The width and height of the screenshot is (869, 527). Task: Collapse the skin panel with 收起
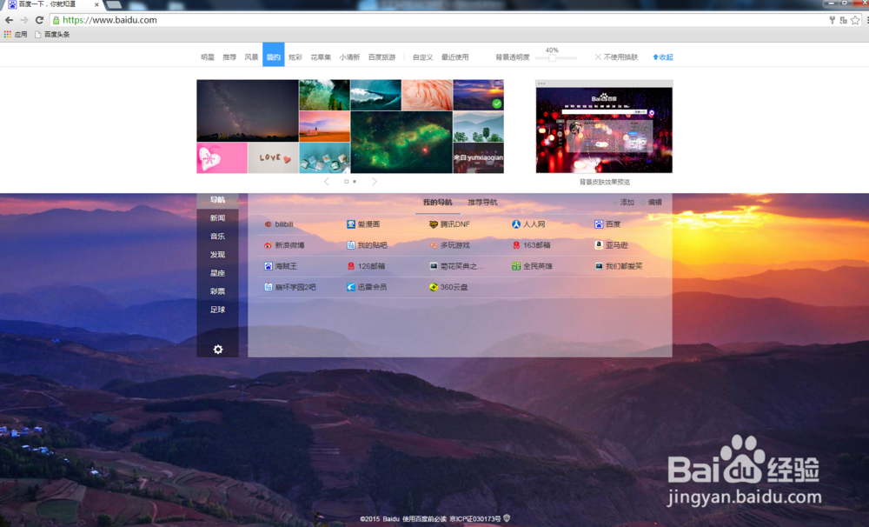(x=663, y=57)
